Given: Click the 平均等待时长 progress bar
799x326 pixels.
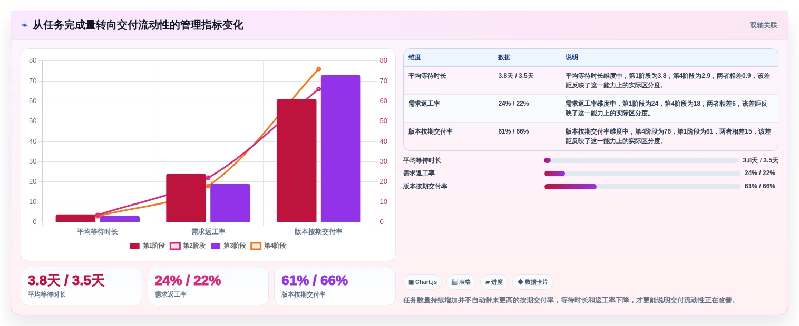Looking at the screenshot, I should [641, 160].
